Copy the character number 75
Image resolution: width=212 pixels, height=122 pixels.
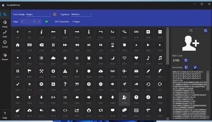[x=205, y=31]
